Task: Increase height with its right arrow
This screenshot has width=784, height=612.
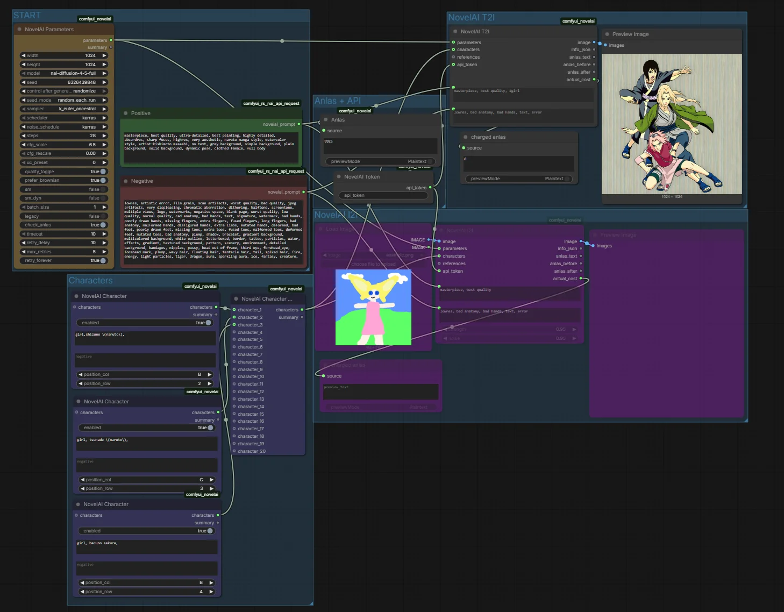Action: 104,65
